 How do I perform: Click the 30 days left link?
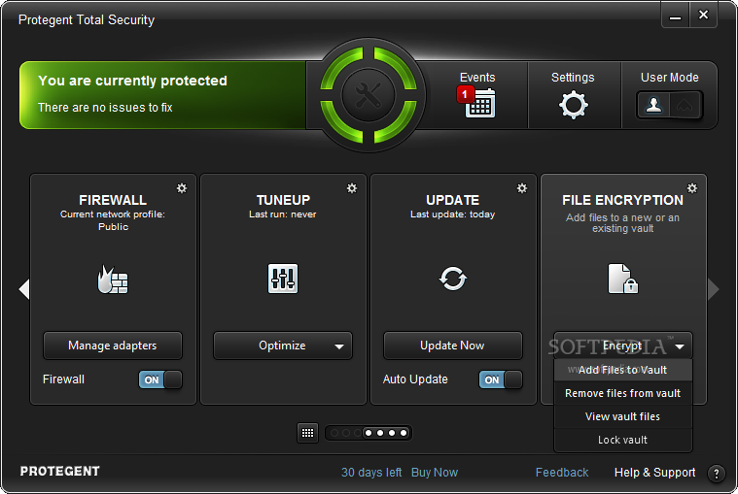371,473
